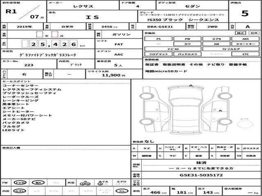The width and height of the screenshot is (262, 196).
Task: Click the 純正 label above equipment list
Action: click(242, 33)
